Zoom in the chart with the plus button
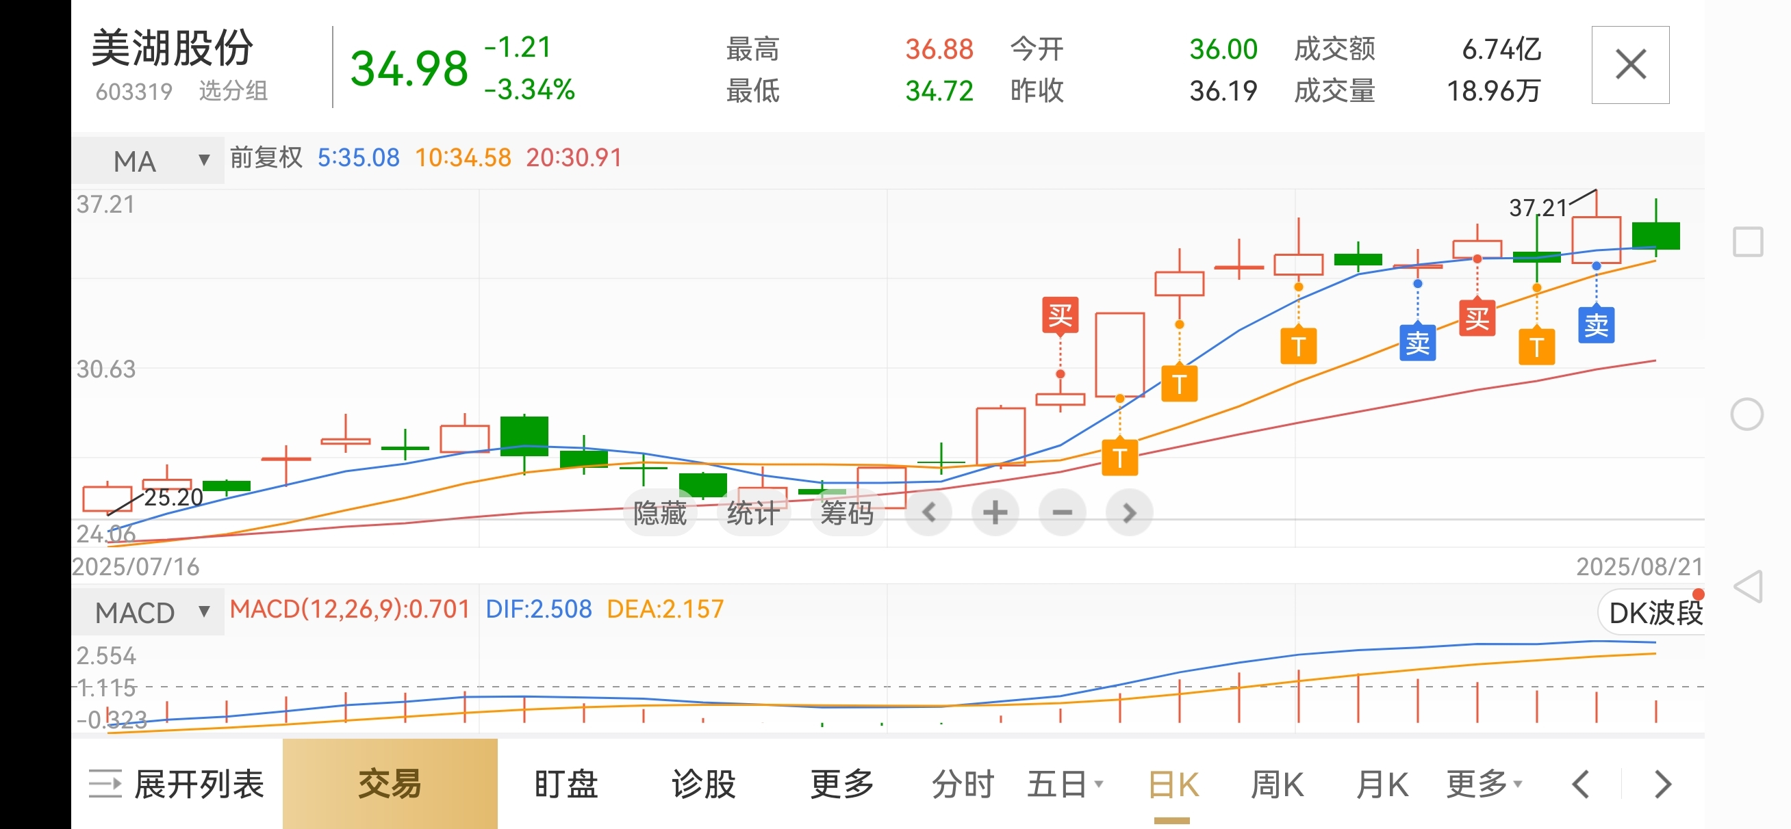Screen dimensions: 1791x829 995,513
